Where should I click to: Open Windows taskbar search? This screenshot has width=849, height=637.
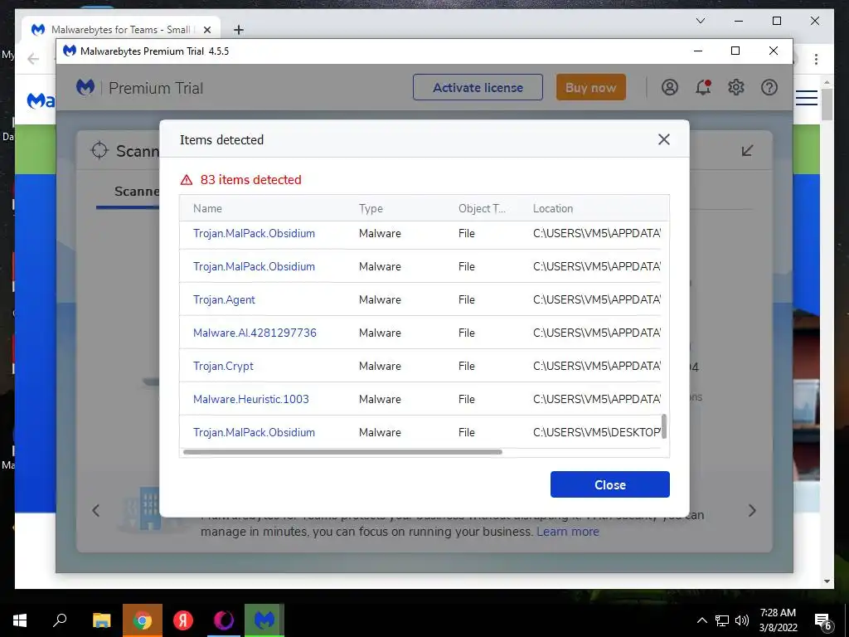(x=60, y=620)
